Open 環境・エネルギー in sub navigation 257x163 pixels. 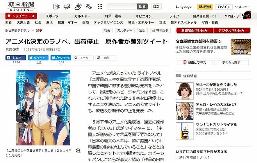pos(141,22)
